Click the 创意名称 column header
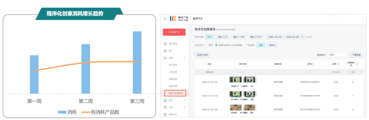369x120 pixels. click(278, 64)
